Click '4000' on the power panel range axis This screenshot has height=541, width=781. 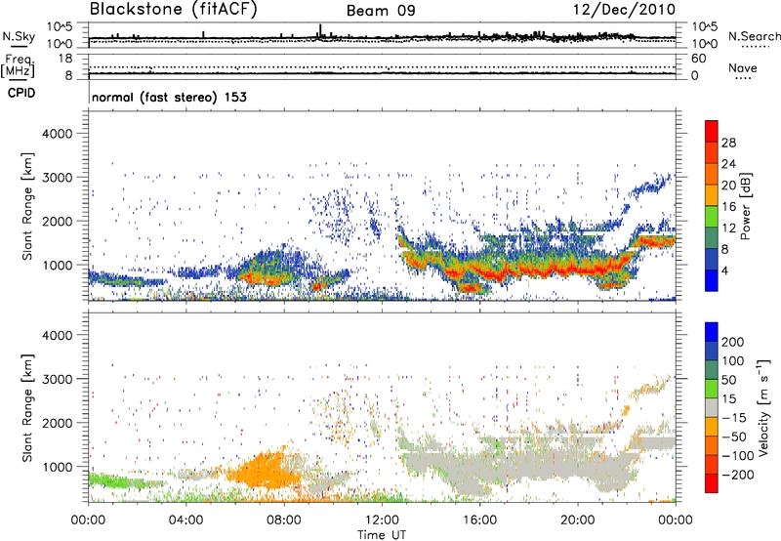(x=57, y=134)
